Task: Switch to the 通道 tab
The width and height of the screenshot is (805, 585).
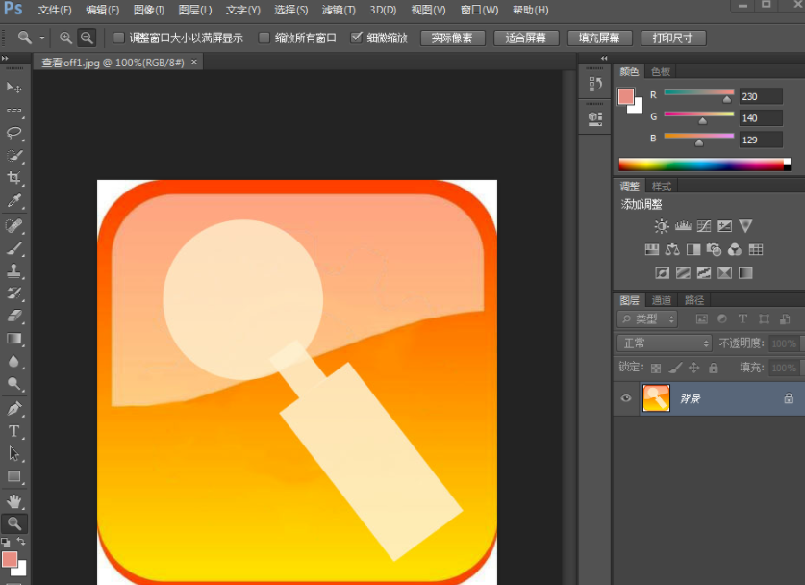Action: (x=662, y=300)
